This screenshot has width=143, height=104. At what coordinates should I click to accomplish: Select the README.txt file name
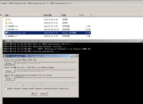(x=13, y=36)
